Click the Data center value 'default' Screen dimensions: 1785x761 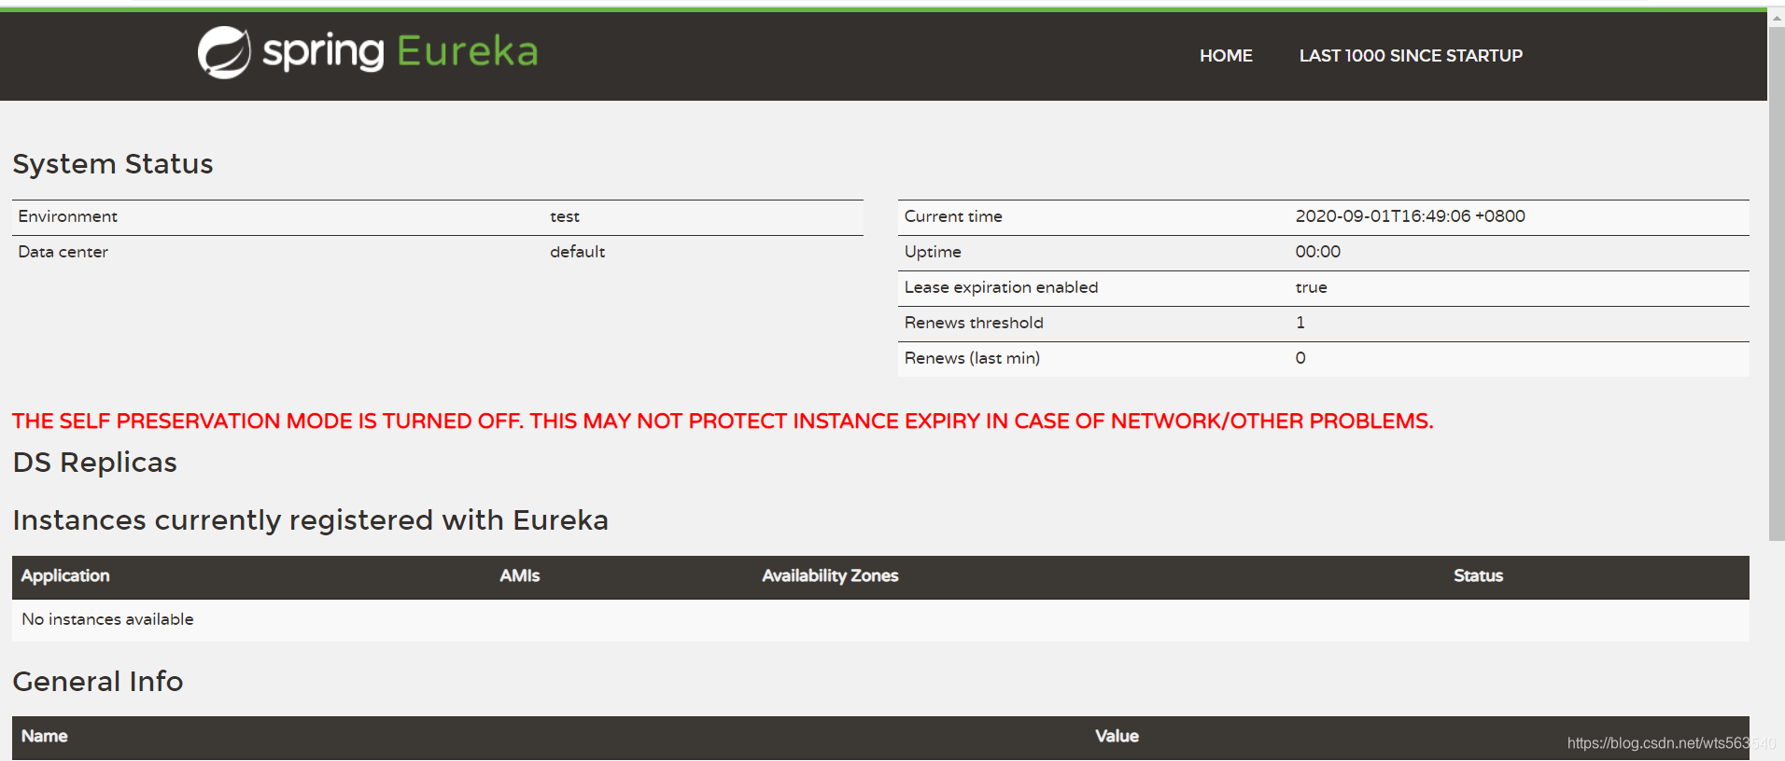[x=577, y=252]
